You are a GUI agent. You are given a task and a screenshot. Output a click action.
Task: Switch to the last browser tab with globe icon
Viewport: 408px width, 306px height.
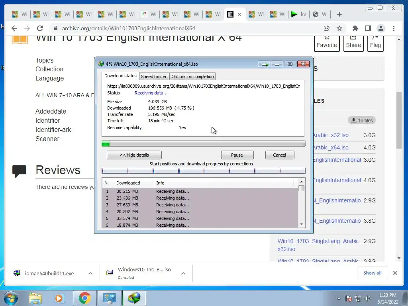click(320, 14)
